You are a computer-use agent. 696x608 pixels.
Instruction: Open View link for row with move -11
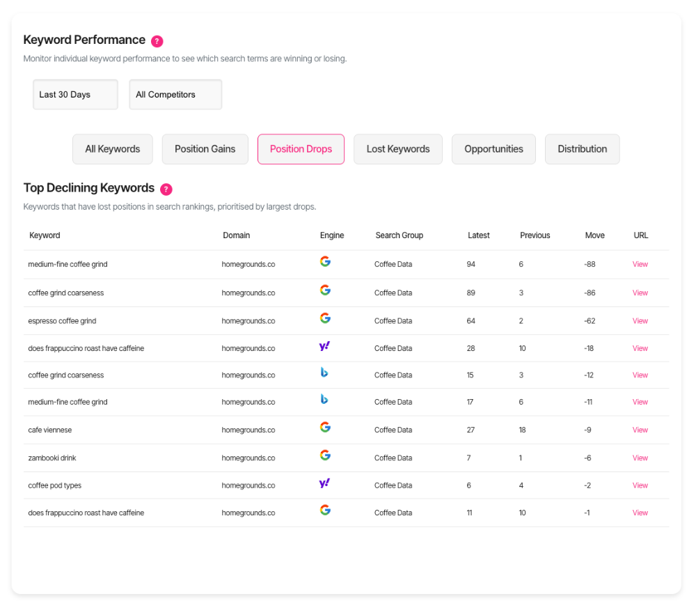pyautogui.click(x=640, y=402)
